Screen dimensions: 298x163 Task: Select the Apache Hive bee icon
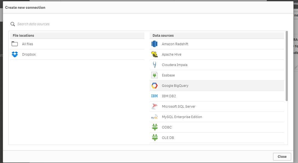pos(155,54)
